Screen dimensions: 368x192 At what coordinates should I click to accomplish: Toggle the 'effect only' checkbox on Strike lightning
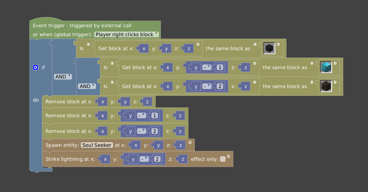click(223, 159)
